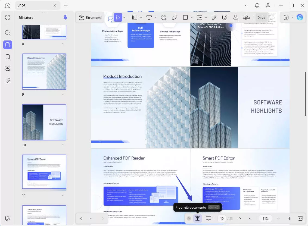Select the text box tool
The height and width of the screenshot is (226, 308).
tap(149, 17)
